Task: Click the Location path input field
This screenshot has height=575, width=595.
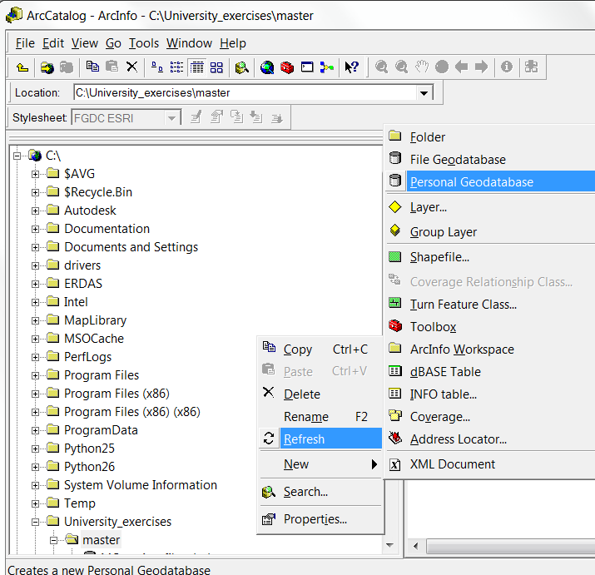Action: pyautogui.click(x=245, y=93)
